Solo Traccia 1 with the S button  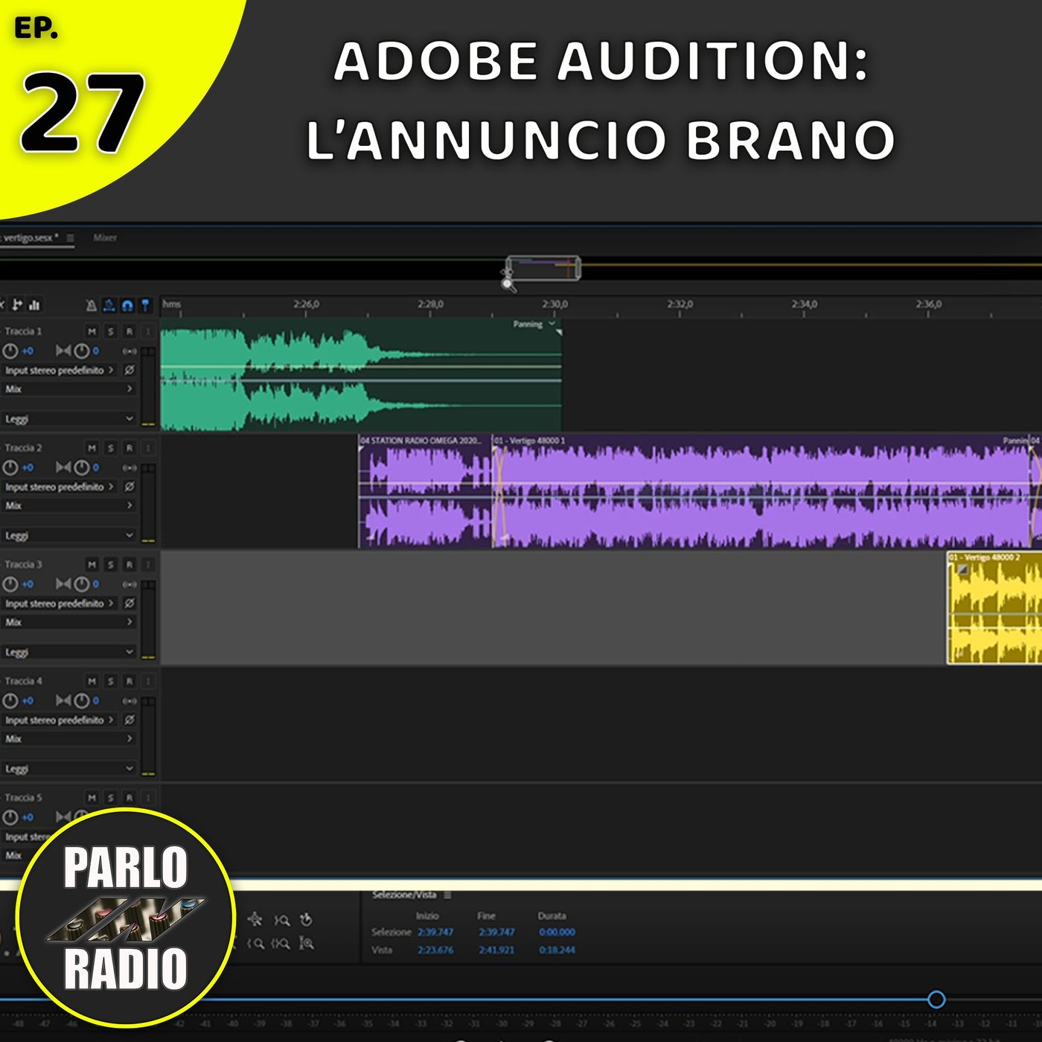[x=111, y=331]
